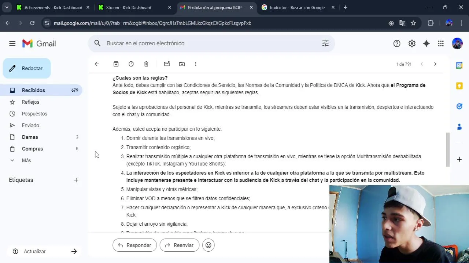The image size is (469, 263).
Task: Click the Gemini sparkle icon
Action: click(426, 43)
